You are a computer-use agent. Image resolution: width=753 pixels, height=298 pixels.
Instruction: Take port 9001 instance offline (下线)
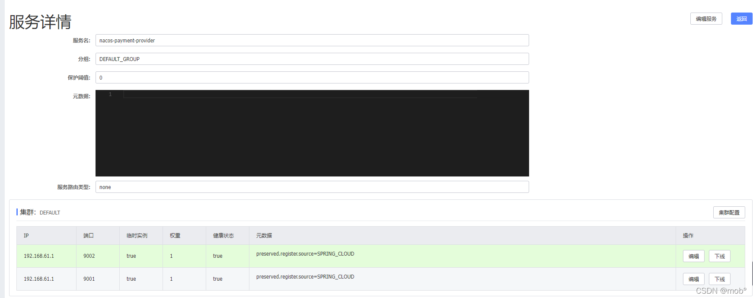pyautogui.click(x=719, y=279)
